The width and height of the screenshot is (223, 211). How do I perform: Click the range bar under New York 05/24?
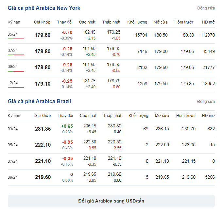click(x=16, y=39)
